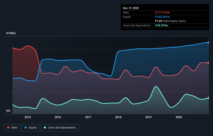Click the Dec 31 2020 tooltip date
This screenshot has height=136, width=213.
[131, 8]
